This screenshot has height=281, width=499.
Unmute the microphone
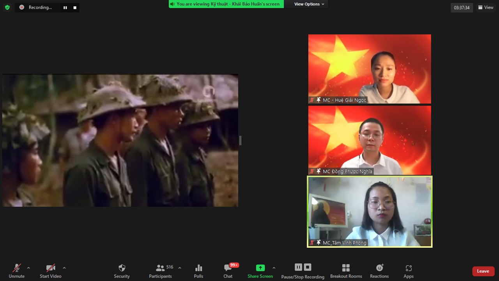(x=16, y=271)
